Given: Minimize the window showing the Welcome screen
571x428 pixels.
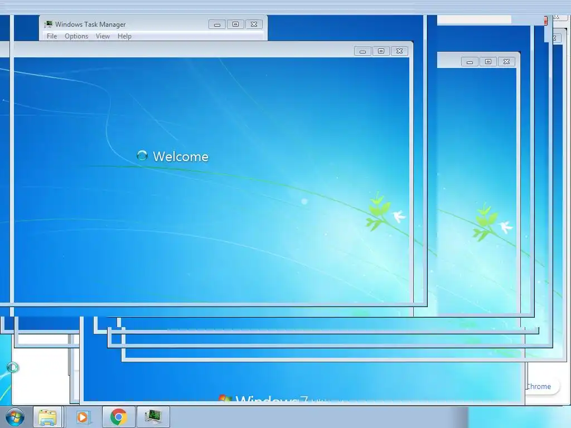Looking at the screenshot, I should point(362,51).
